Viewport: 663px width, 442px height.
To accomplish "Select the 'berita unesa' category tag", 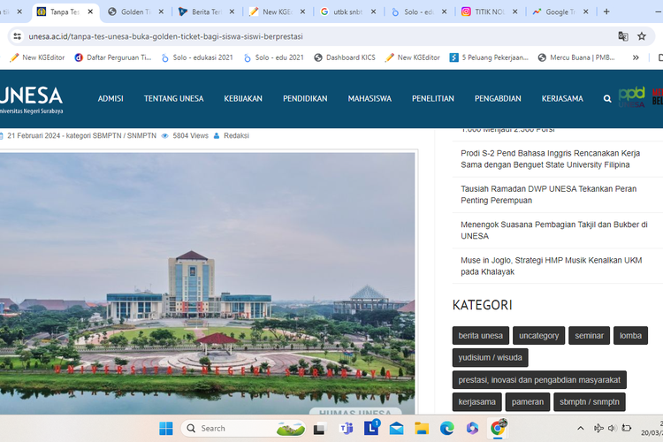I will [x=481, y=336].
